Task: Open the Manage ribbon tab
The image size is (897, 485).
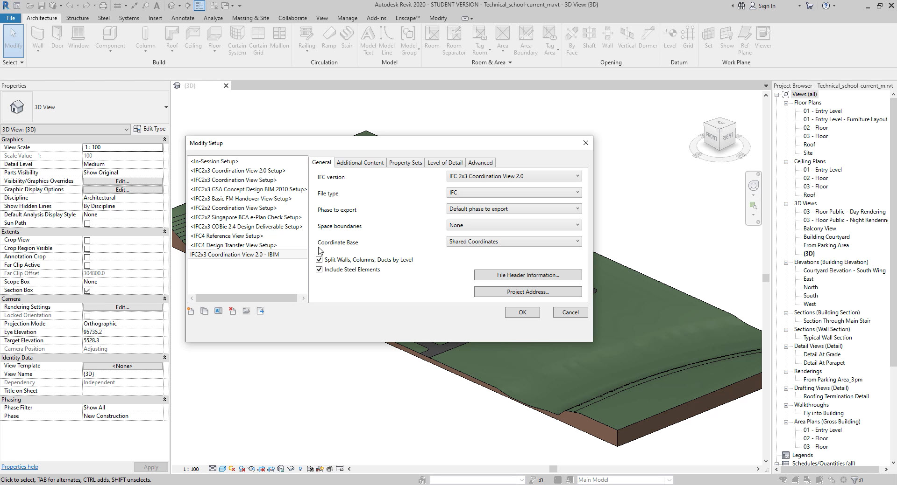Action: click(347, 18)
